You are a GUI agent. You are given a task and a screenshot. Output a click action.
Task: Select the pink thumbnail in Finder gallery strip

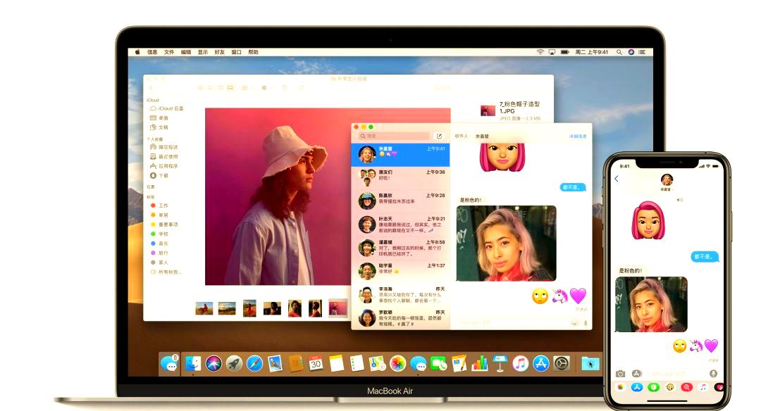click(338, 308)
